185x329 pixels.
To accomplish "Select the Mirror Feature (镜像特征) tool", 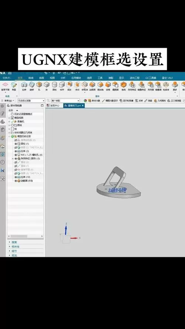I will point(142,86).
